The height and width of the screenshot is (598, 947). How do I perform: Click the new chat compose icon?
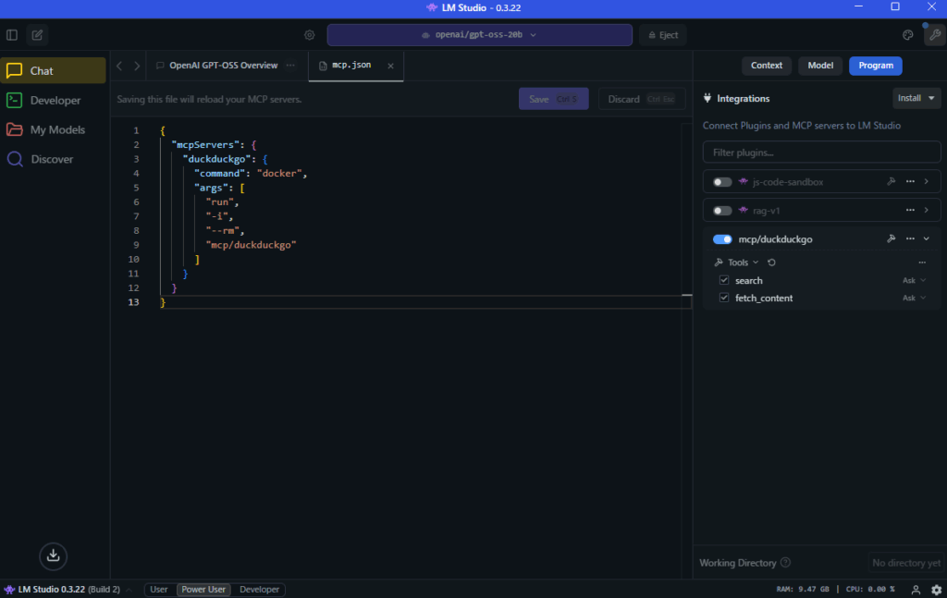[37, 35]
